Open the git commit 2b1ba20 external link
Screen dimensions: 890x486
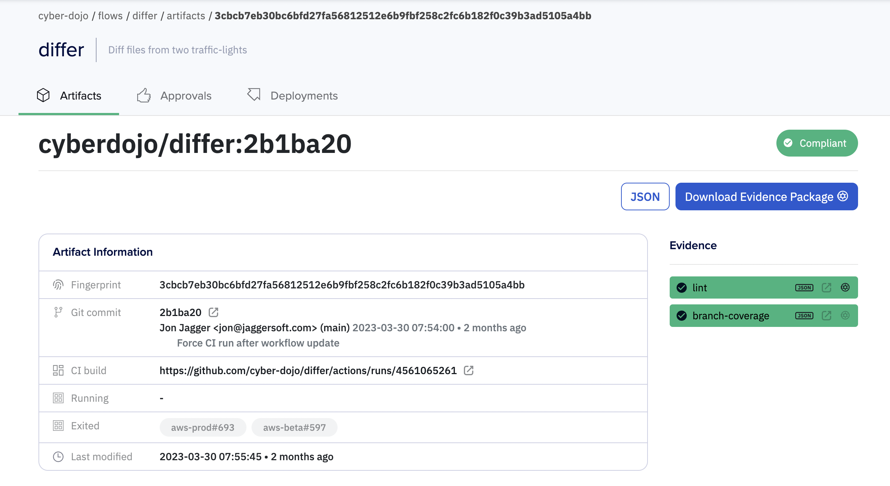click(213, 312)
